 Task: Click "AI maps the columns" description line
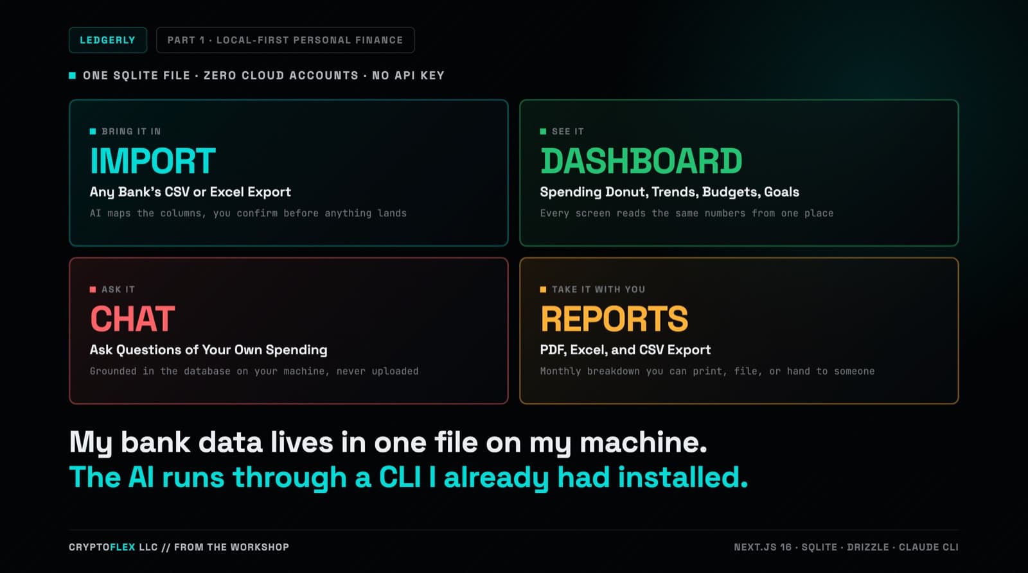(x=248, y=213)
